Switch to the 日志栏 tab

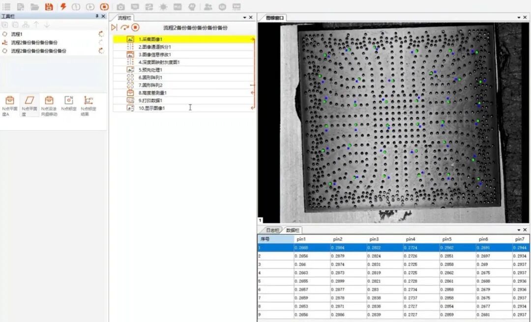point(272,230)
